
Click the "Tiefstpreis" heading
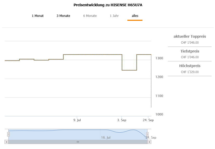[190, 51]
